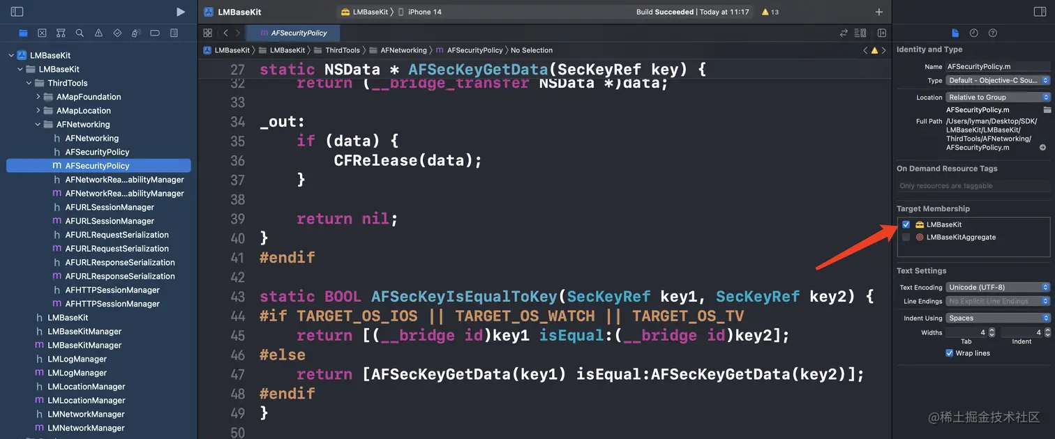Open the Test navigator diamond
Viewport: 1055px width, 439px height.
[x=117, y=33]
